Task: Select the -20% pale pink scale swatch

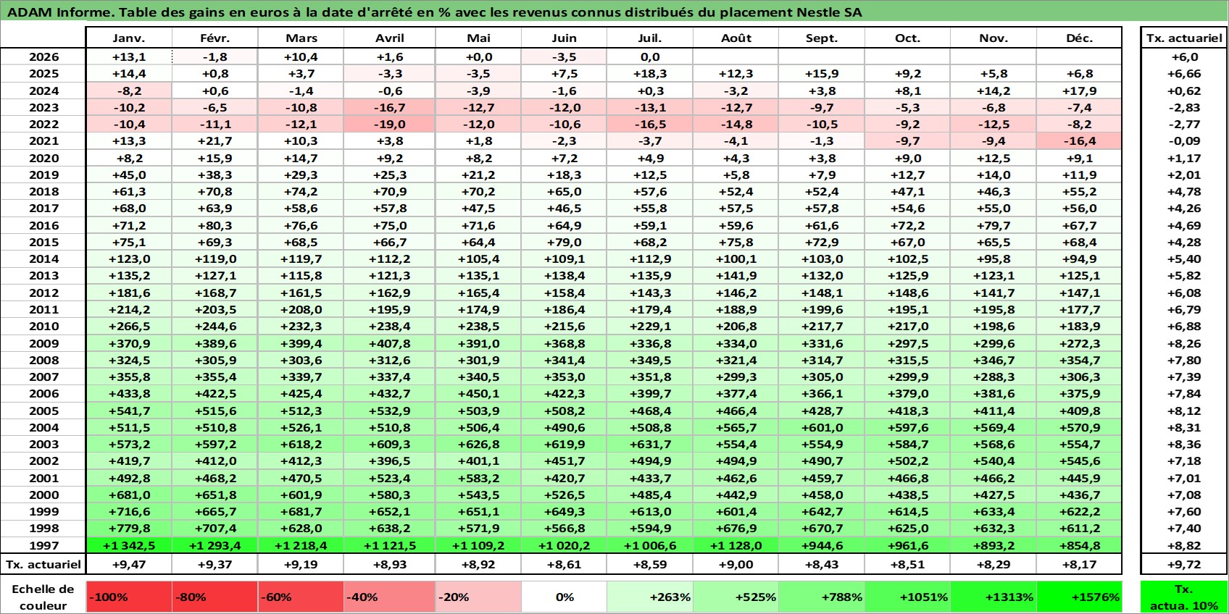Action: click(478, 597)
